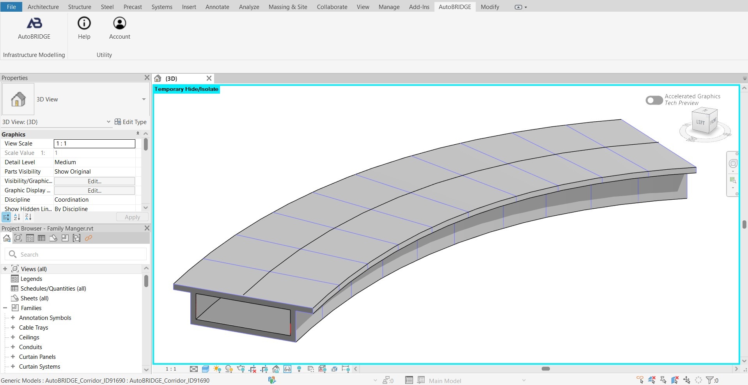
Task: Collapse the Families tree node
Action: click(x=5, y=308)
